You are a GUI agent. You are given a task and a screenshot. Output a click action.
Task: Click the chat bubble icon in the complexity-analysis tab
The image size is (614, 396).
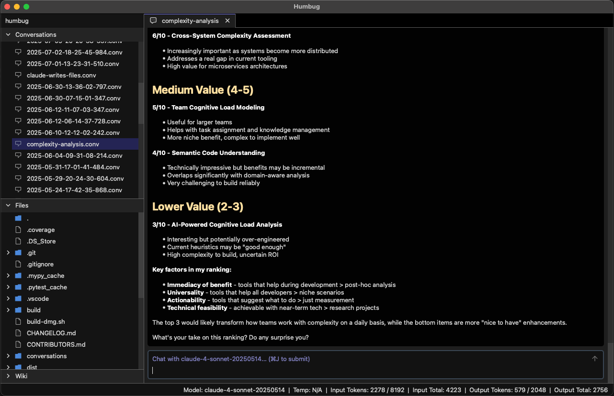click(x=153, y=21)
